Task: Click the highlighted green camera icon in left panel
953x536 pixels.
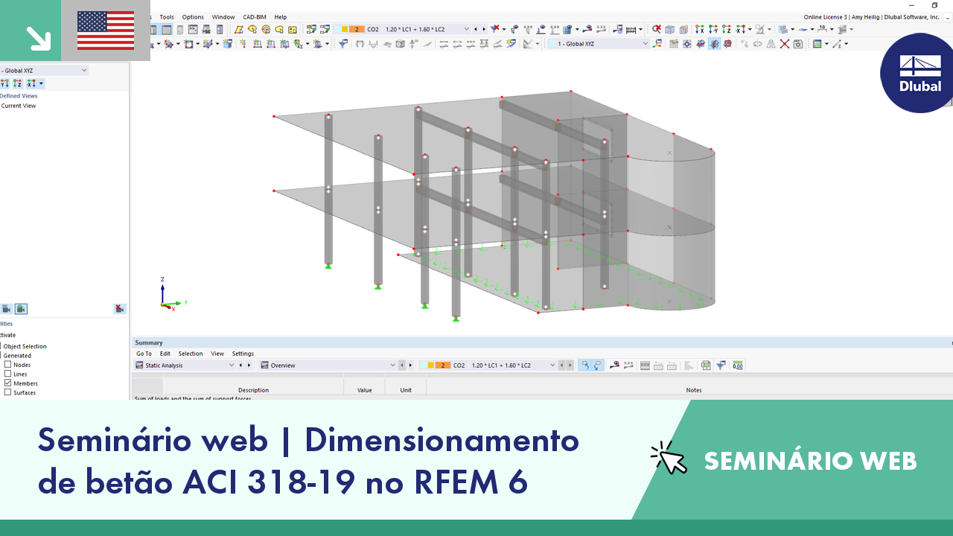Action: point(21,309)
